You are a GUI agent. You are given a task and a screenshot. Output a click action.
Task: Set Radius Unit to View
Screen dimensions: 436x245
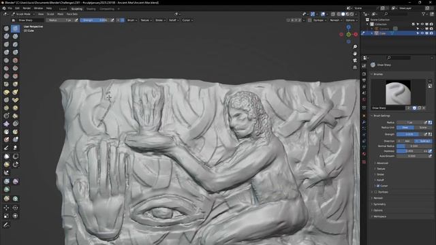(405, 127)
